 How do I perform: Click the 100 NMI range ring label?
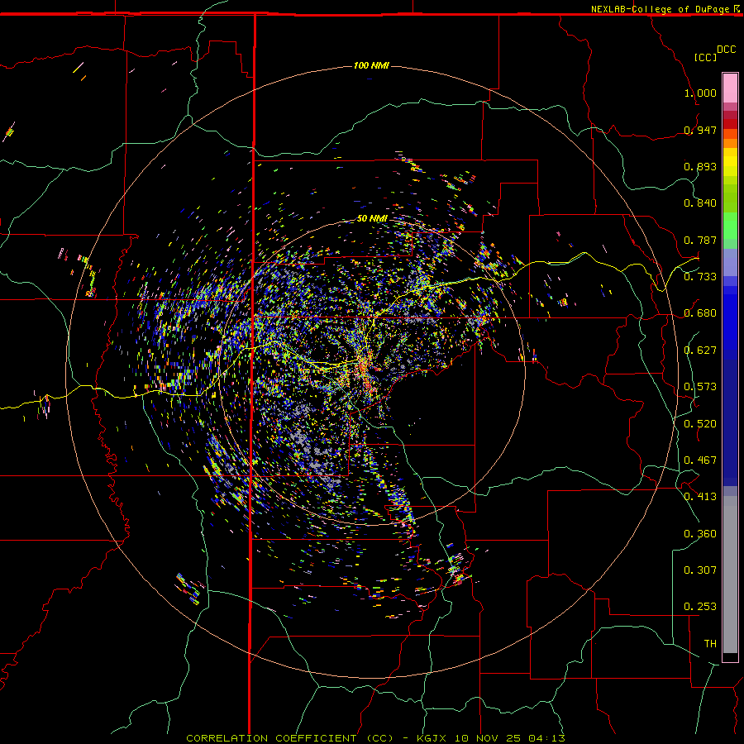pyautogui.click(x=371, y=65)
